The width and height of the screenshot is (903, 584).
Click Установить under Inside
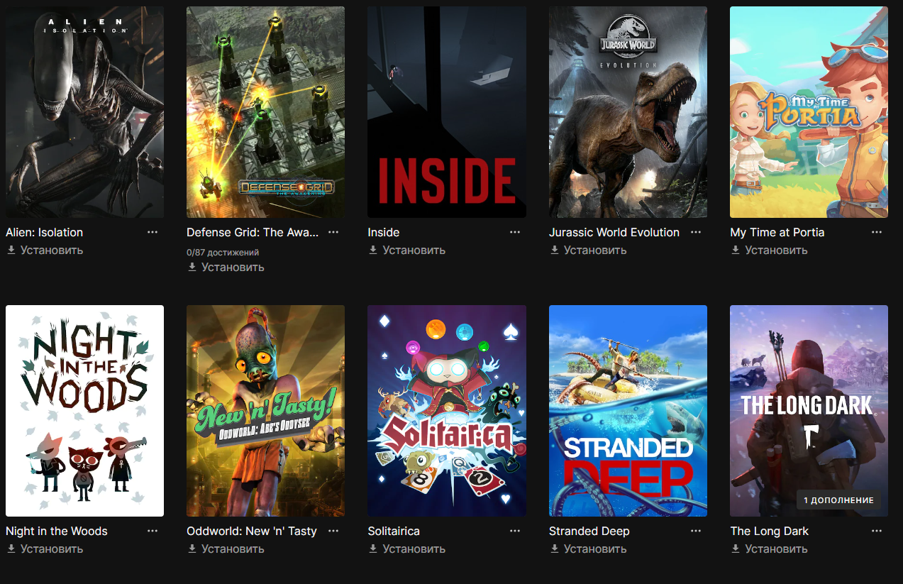pos(407,250)
